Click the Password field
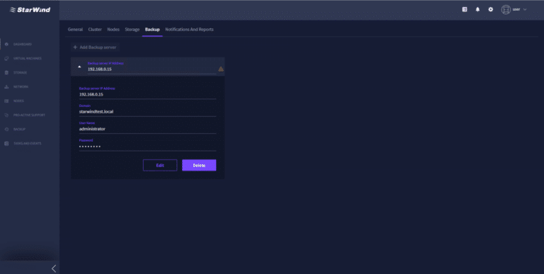The width and height of the screenshot is (544, 274). pos(147,145)
